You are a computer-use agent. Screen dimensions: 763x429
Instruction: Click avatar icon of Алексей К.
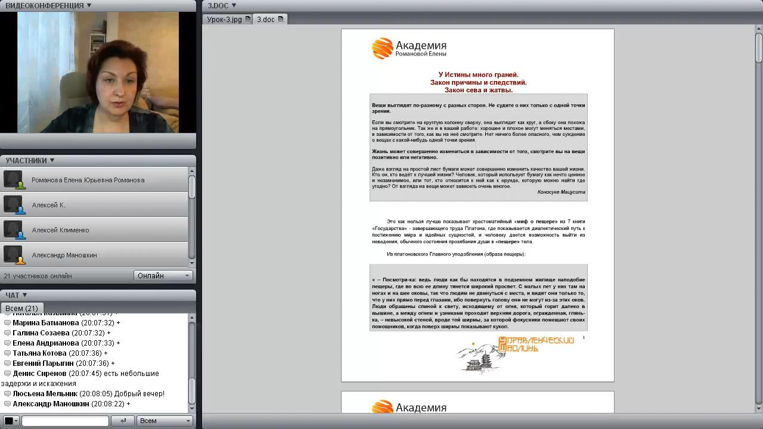click(13, 205)
